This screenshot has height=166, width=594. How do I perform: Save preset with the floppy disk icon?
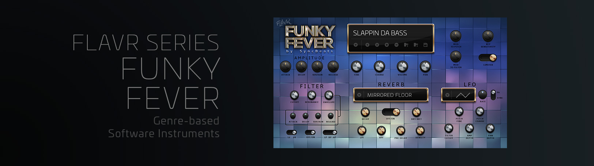425,45
